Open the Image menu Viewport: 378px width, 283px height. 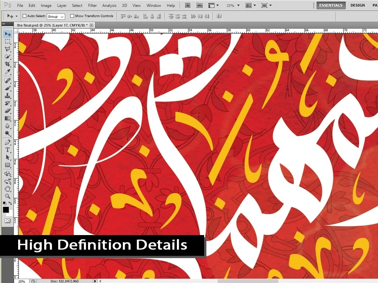46,5
